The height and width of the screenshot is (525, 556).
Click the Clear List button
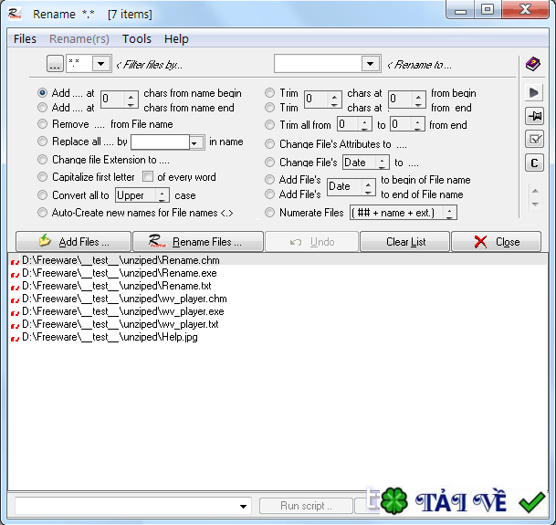point(405,242)
